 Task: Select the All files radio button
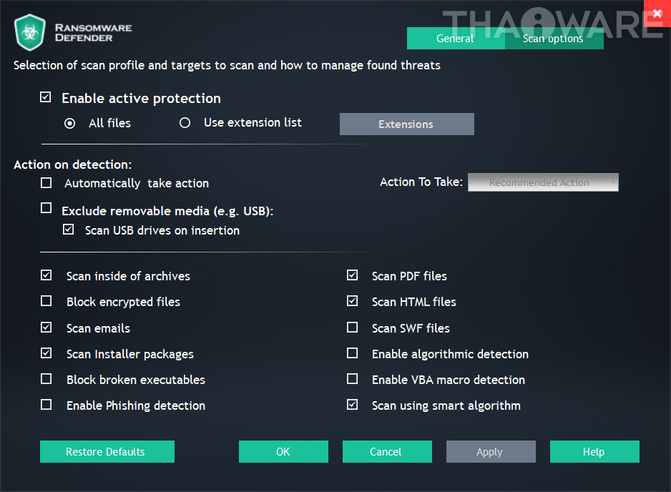click(69, 123)
